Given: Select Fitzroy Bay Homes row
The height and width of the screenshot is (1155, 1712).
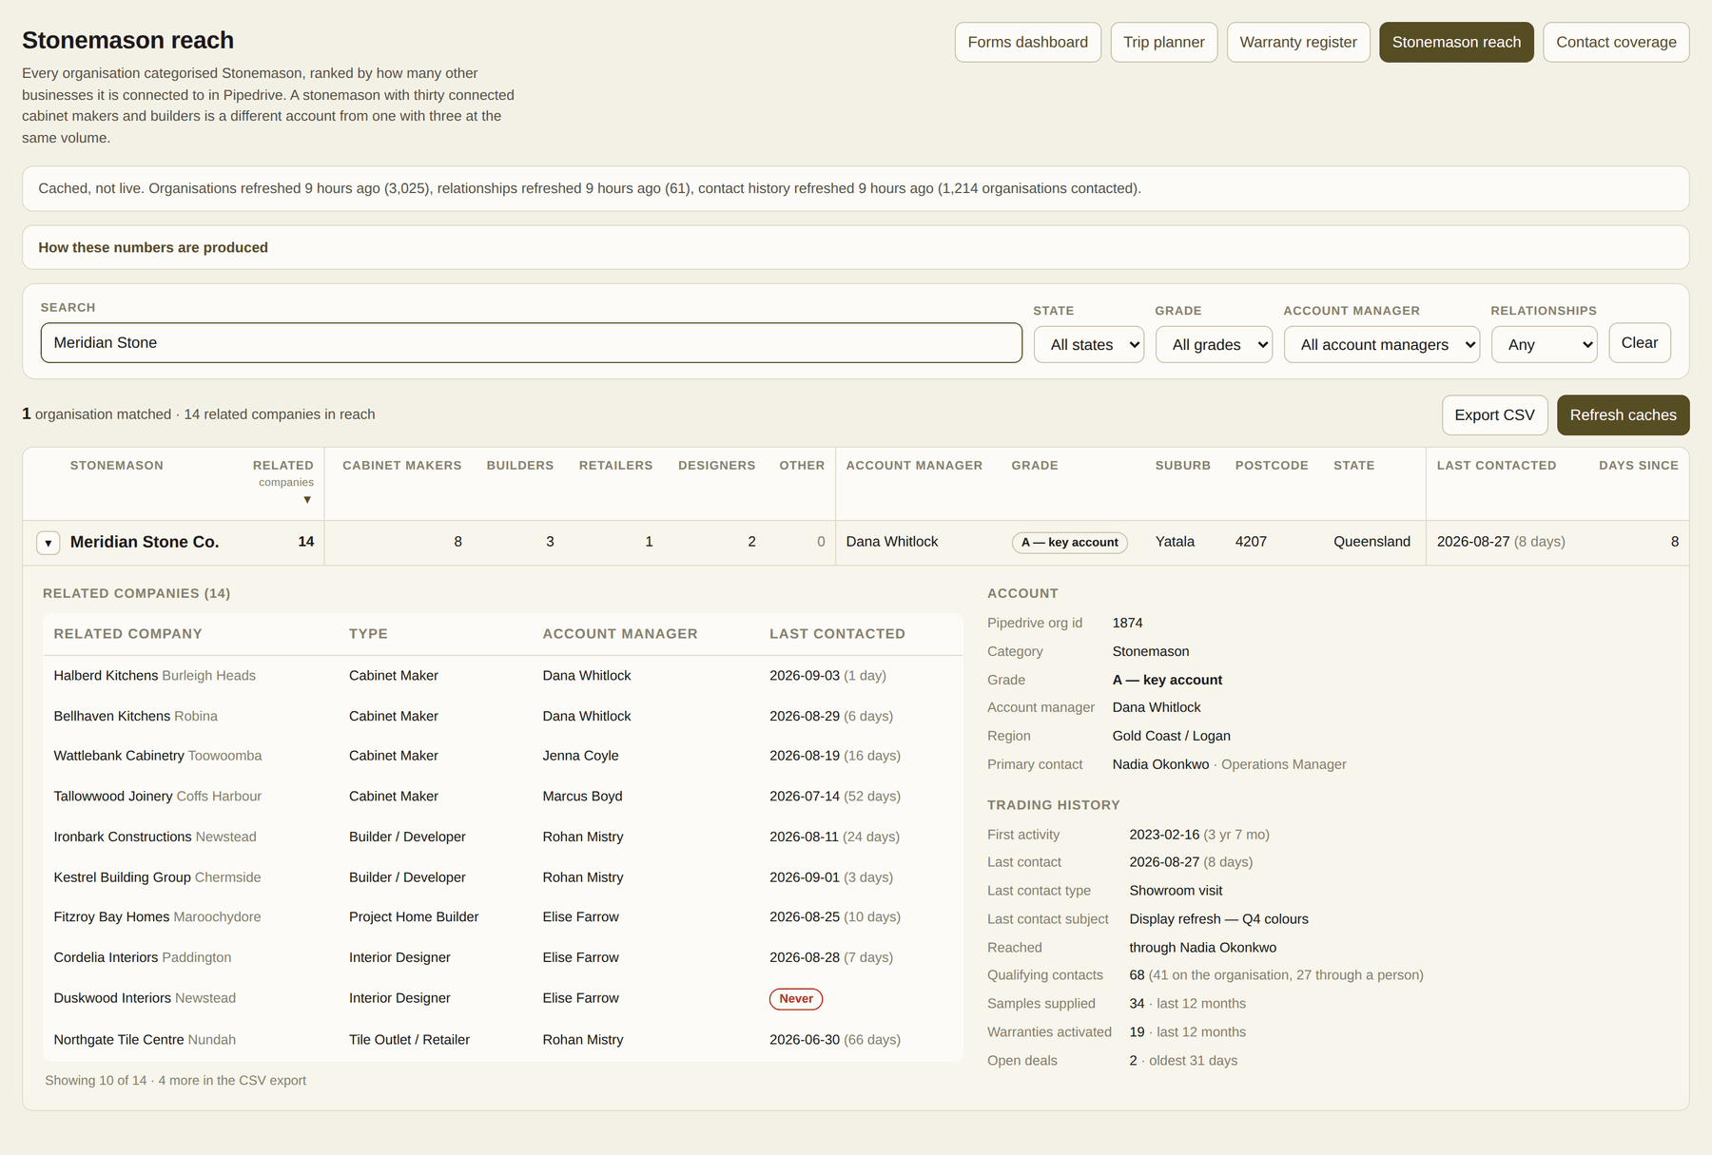Looking at the screenshot, I should (x=502, y=917).
